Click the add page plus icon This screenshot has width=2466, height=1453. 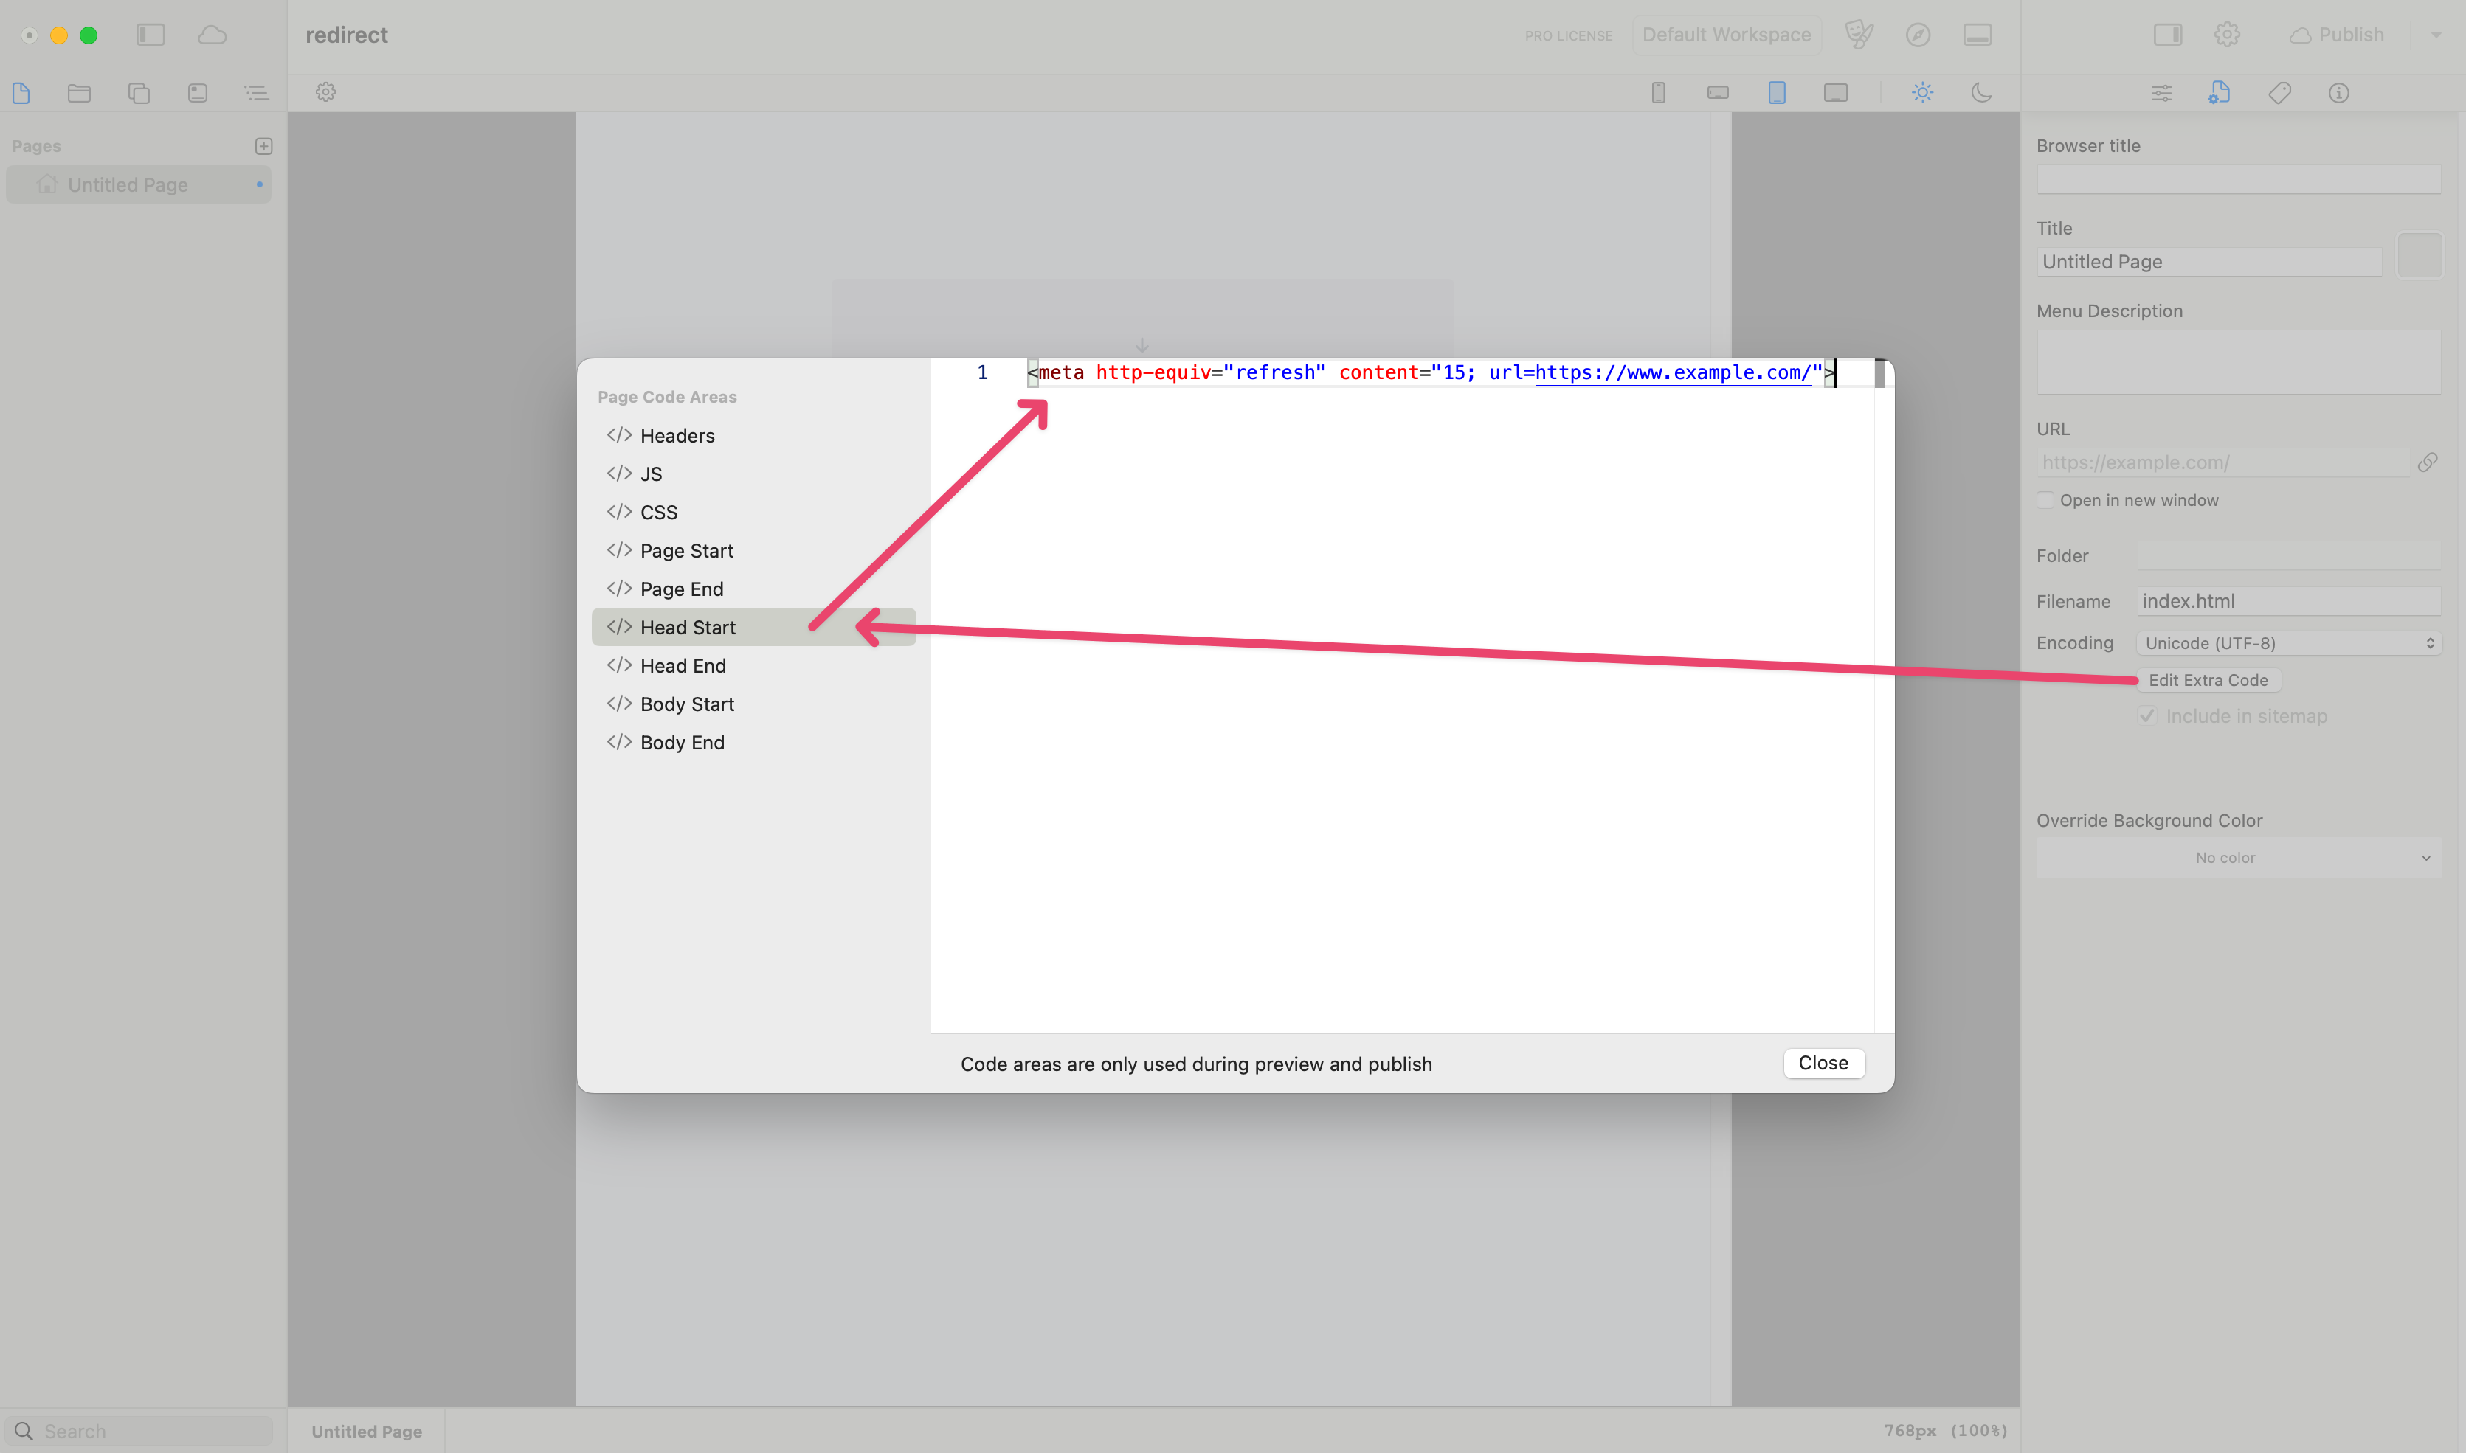coord(263,146)
